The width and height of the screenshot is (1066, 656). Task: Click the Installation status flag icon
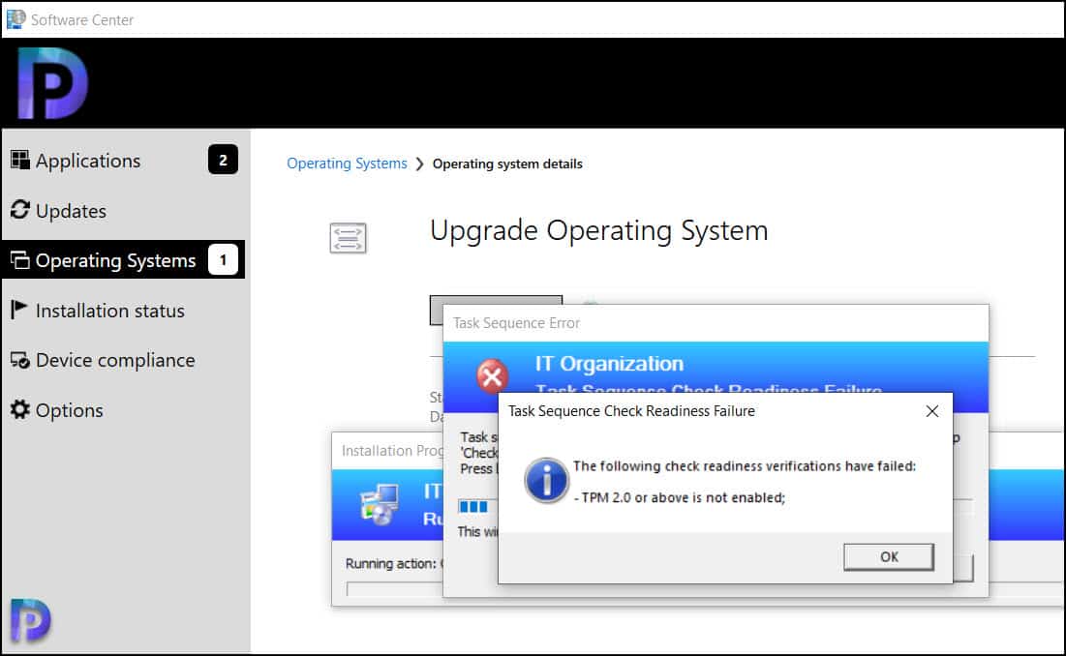pos(19,310)
